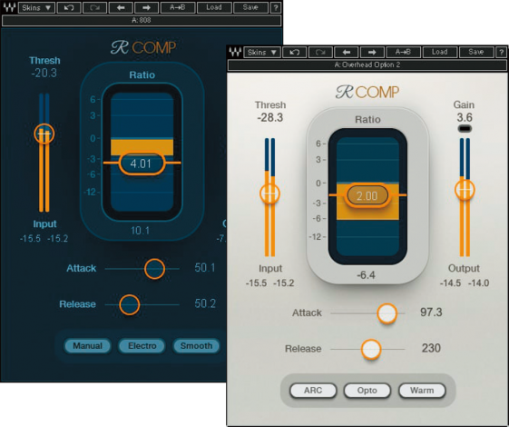Click the -14.0 output peak readout
Screen dimensions: 509x427
478,283
